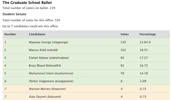Screen dimensions: 171x100
Task: Click the 16.73 percentage value
Action: click(x=144, y=66)
